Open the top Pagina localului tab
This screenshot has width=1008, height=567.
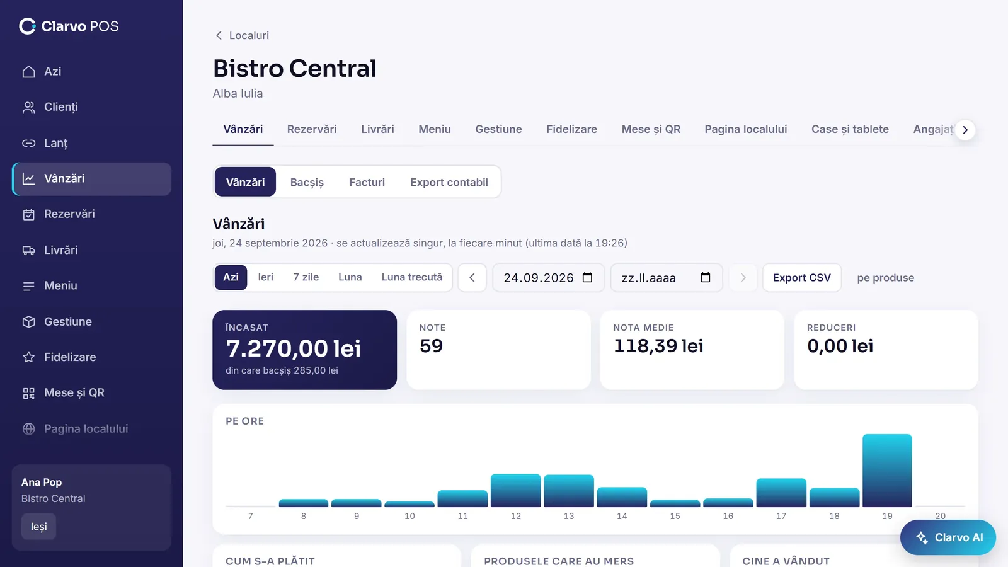[x=746, y=129]
